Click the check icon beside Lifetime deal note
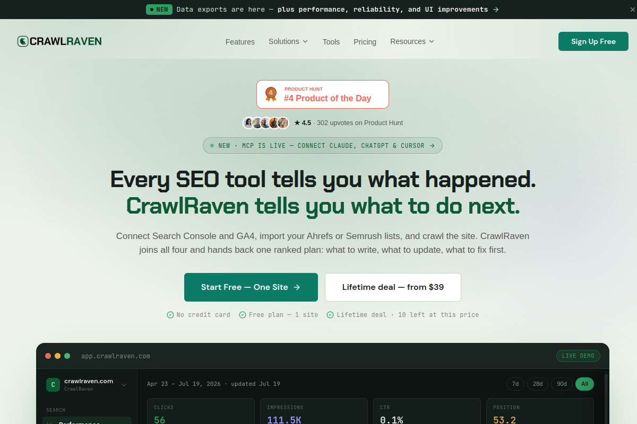637x424 pixels. 330,315
